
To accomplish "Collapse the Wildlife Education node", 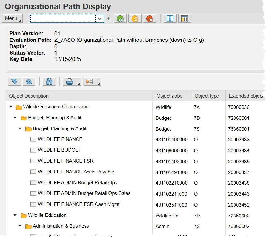I will pyautogui.click(x=15, y=215).
